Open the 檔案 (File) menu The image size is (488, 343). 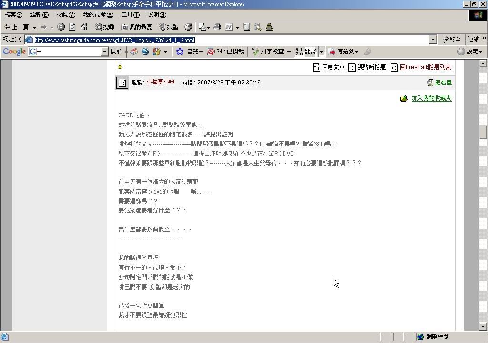13,15
